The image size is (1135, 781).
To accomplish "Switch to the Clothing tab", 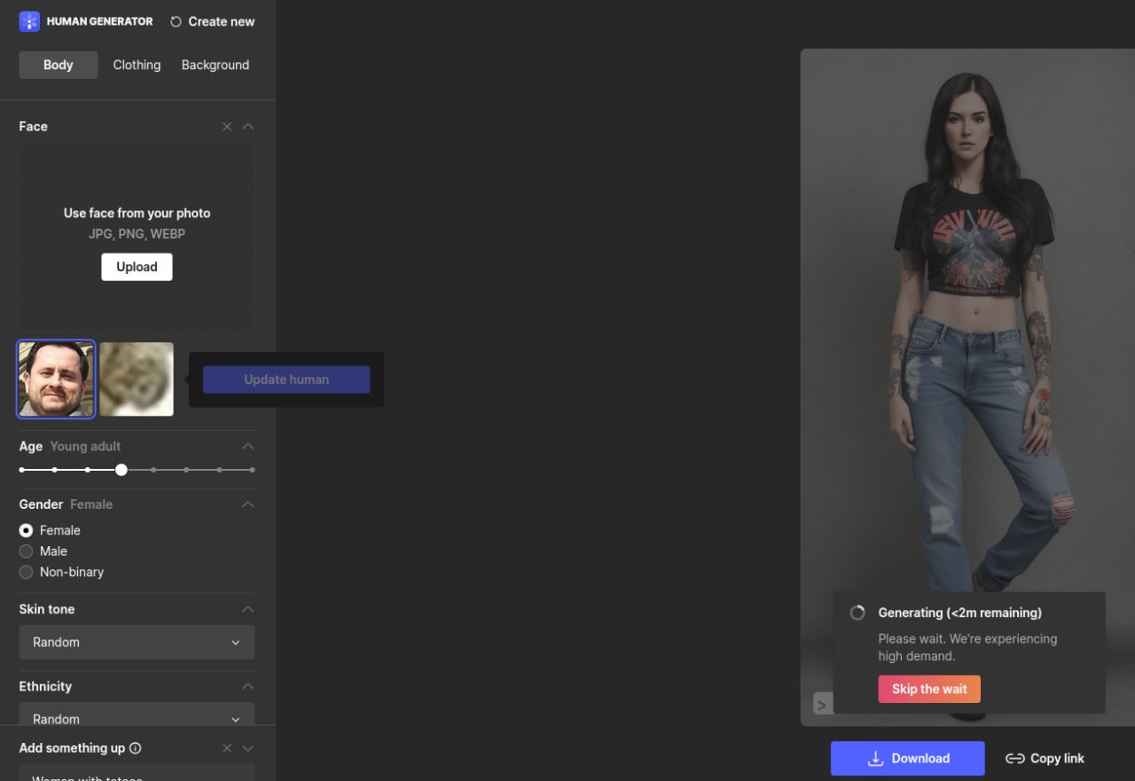I will tap(137, 65).
